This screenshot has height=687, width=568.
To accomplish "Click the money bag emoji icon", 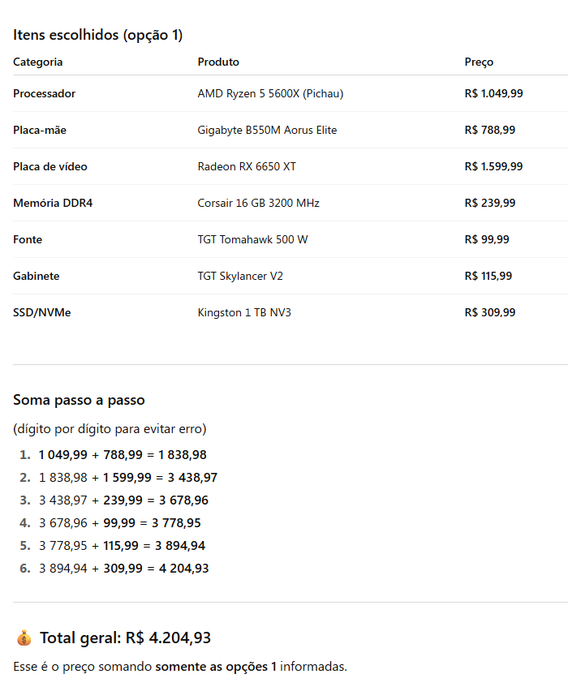I will click(24, 638).
